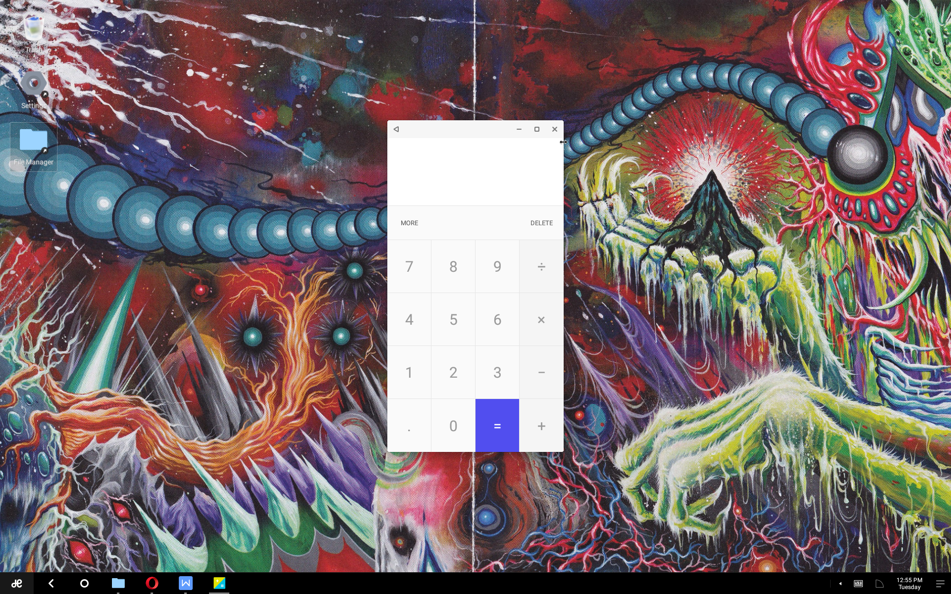Tap the divide operator key
Screen dimensions: 951x594
[x=541, y=267]
